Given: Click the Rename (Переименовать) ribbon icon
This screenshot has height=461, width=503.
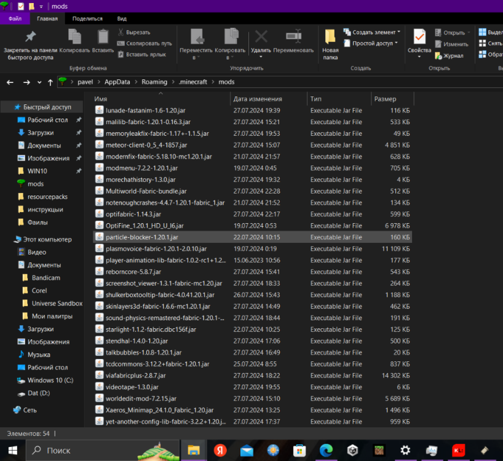Looking at the screenshot, I should (293, 36).
